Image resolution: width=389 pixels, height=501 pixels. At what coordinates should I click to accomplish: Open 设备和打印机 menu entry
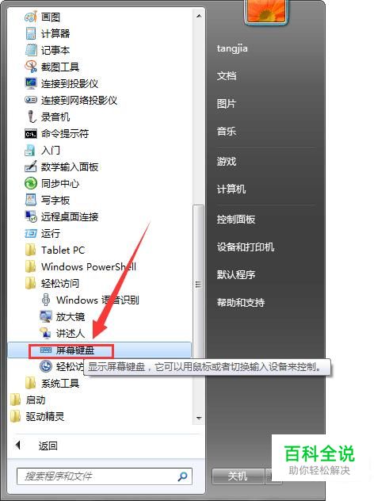coord(246,247)
